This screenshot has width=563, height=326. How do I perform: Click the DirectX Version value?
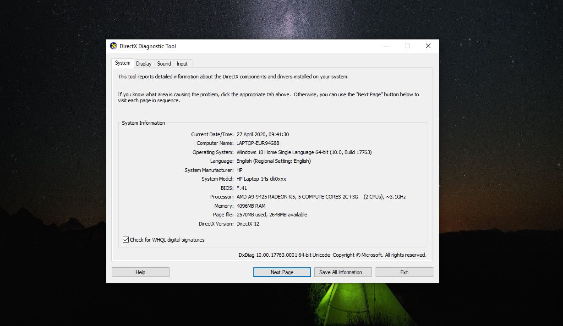pyautogui.click(x=248, y=224)
